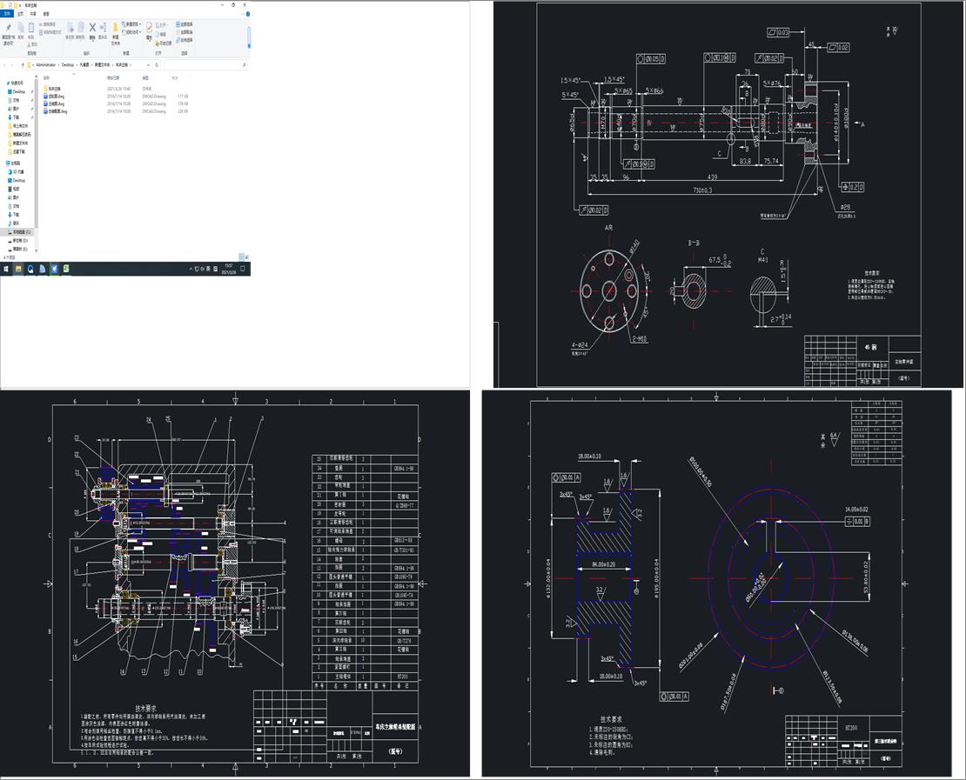Click the gear part drawing with red circles
The image size is (966, 780).
(x=716, y=583)
